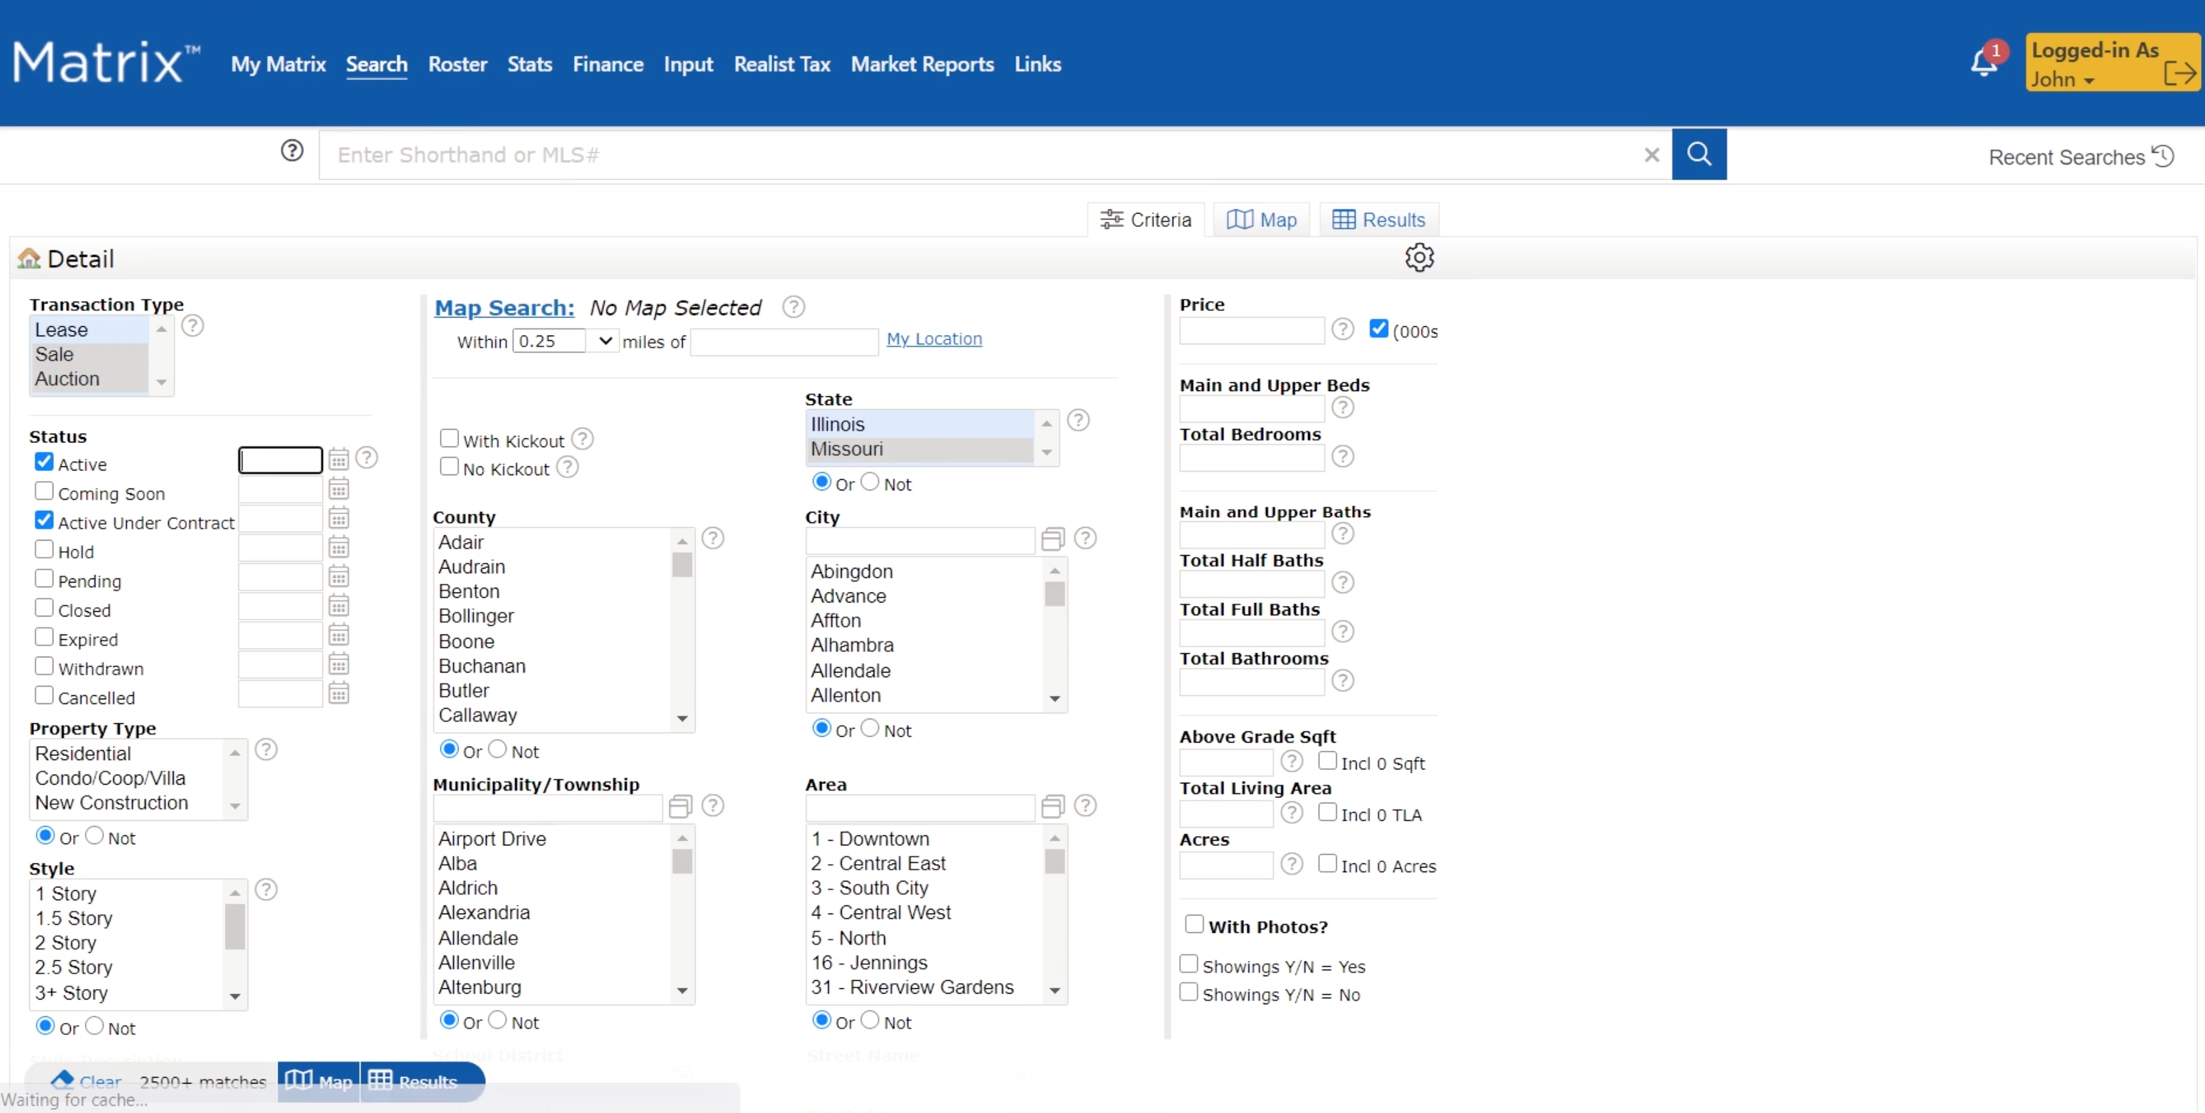The image size is (2205, 1113).
Task: Clear the shorthand search box with X
Action: tap(1651, 155)
